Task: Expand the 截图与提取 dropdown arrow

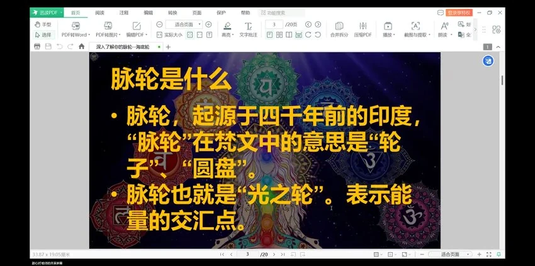Action: [429, 35]
